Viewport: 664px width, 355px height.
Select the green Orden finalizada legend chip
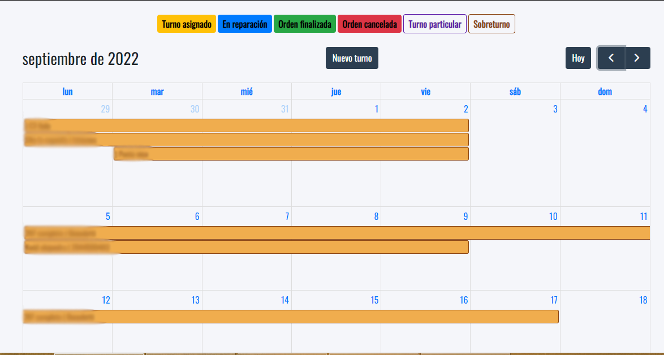point(304,24)
